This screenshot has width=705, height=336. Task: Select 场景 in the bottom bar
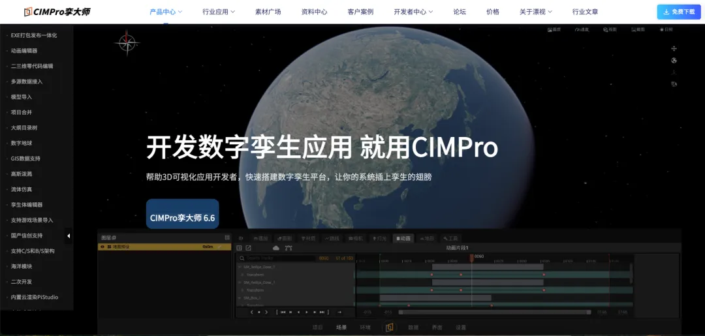pos(341,328)
